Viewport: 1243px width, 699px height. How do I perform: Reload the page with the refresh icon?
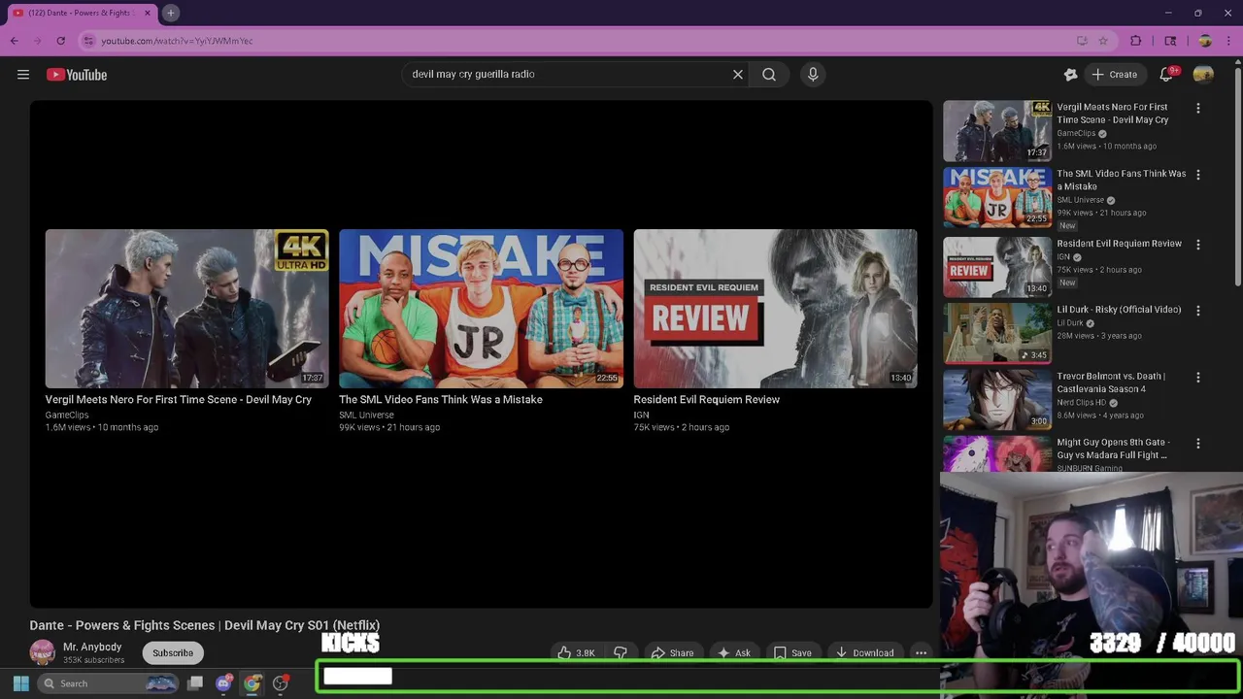tap(60, 41)
